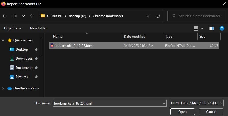Click the change view layout icon
This screenshot has width=228, height=116.
tap(196, 28)
